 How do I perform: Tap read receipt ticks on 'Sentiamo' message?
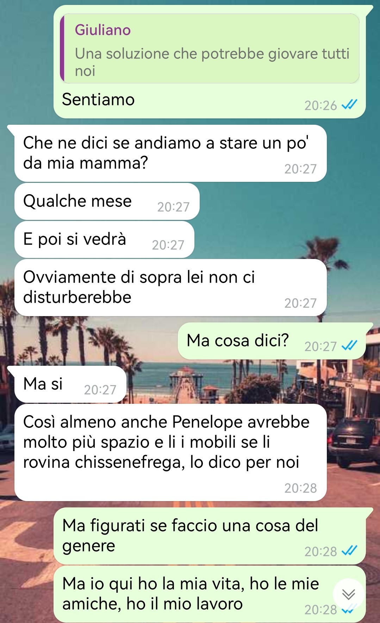[349, 105]
